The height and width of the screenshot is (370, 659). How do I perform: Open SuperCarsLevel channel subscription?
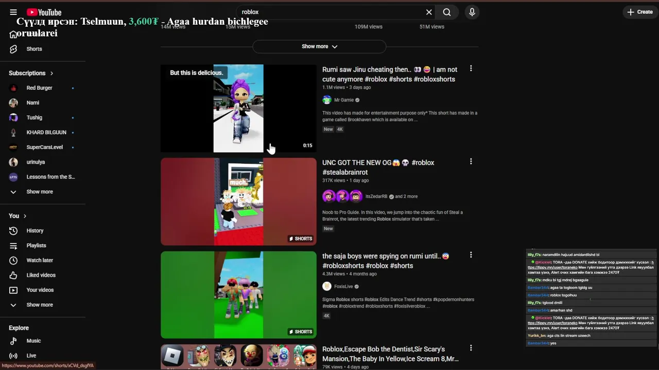(44, 147)
